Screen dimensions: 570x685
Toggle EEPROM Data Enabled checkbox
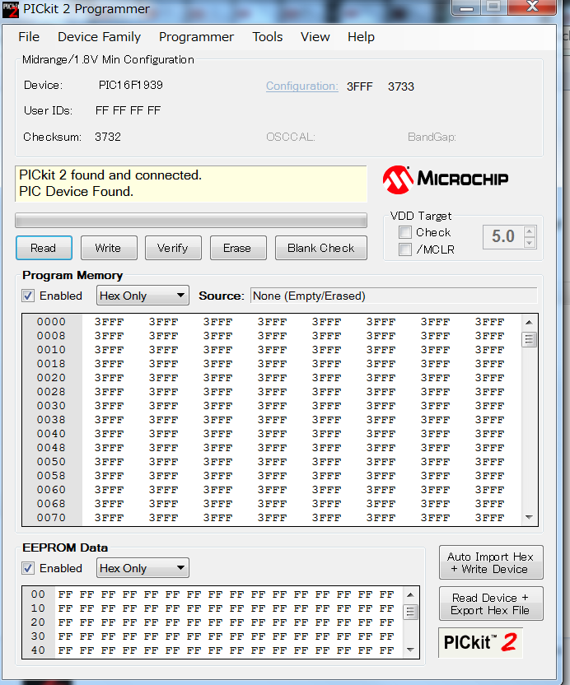(28, 568)
